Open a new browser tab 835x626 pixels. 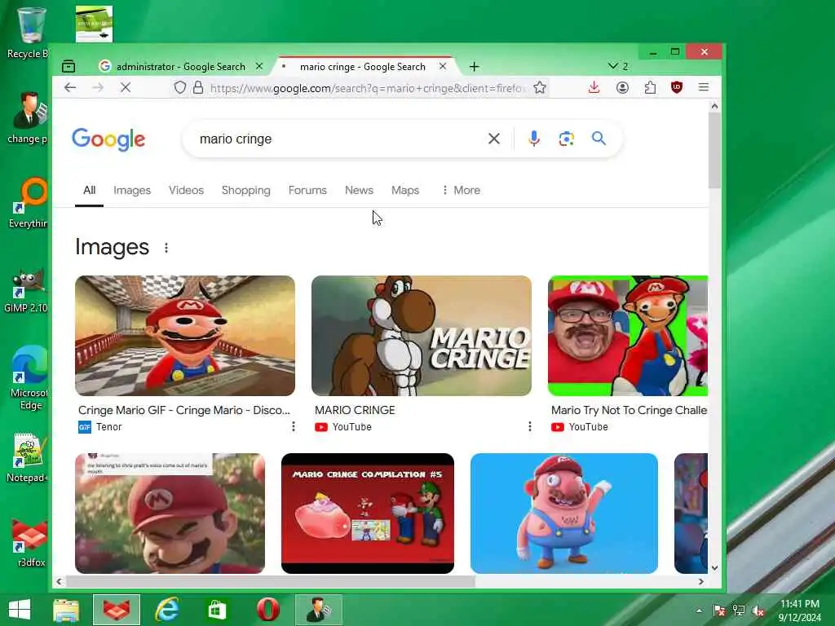tap(474, 67)
